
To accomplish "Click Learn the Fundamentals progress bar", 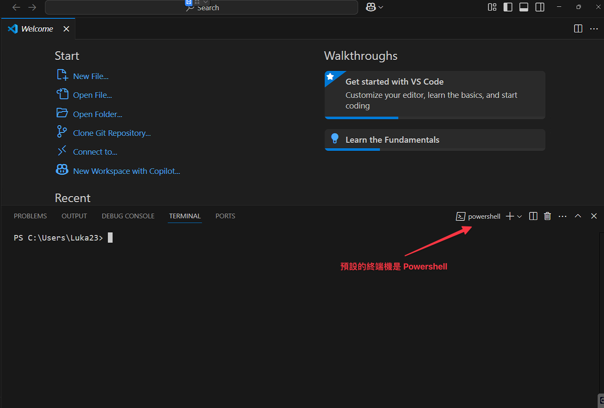I will click(x=435, y=150).
